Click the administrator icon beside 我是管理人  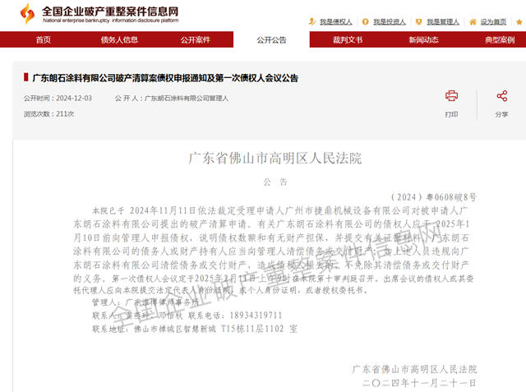pyautogui.click(x=418, y=22)
